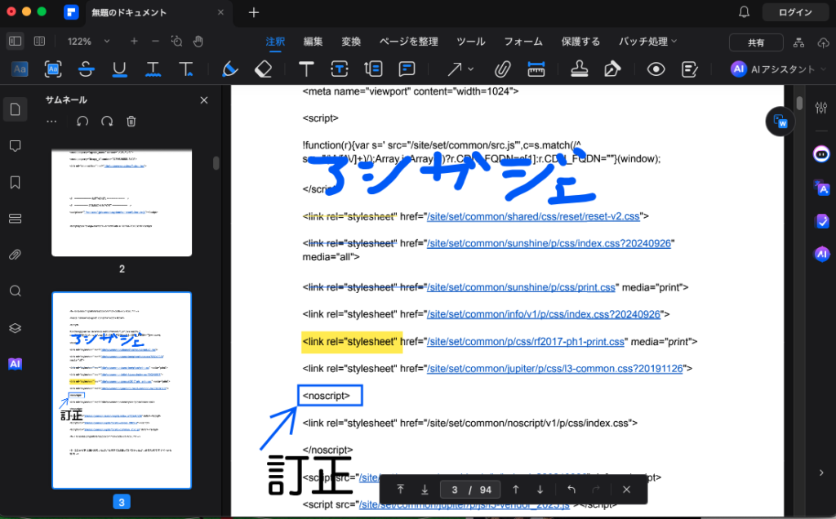
Task: Select the insert text caret tool
Action: pyautogui.click(x=186, y=69)
